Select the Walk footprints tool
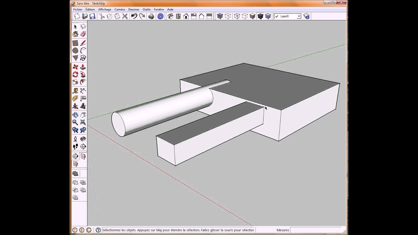 pyautogui.click(x=75, y=147)
